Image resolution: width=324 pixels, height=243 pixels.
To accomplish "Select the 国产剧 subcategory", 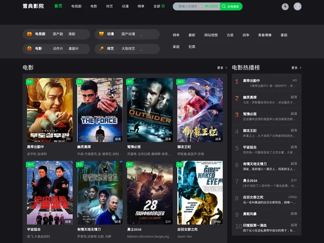I will coord(58,34).
